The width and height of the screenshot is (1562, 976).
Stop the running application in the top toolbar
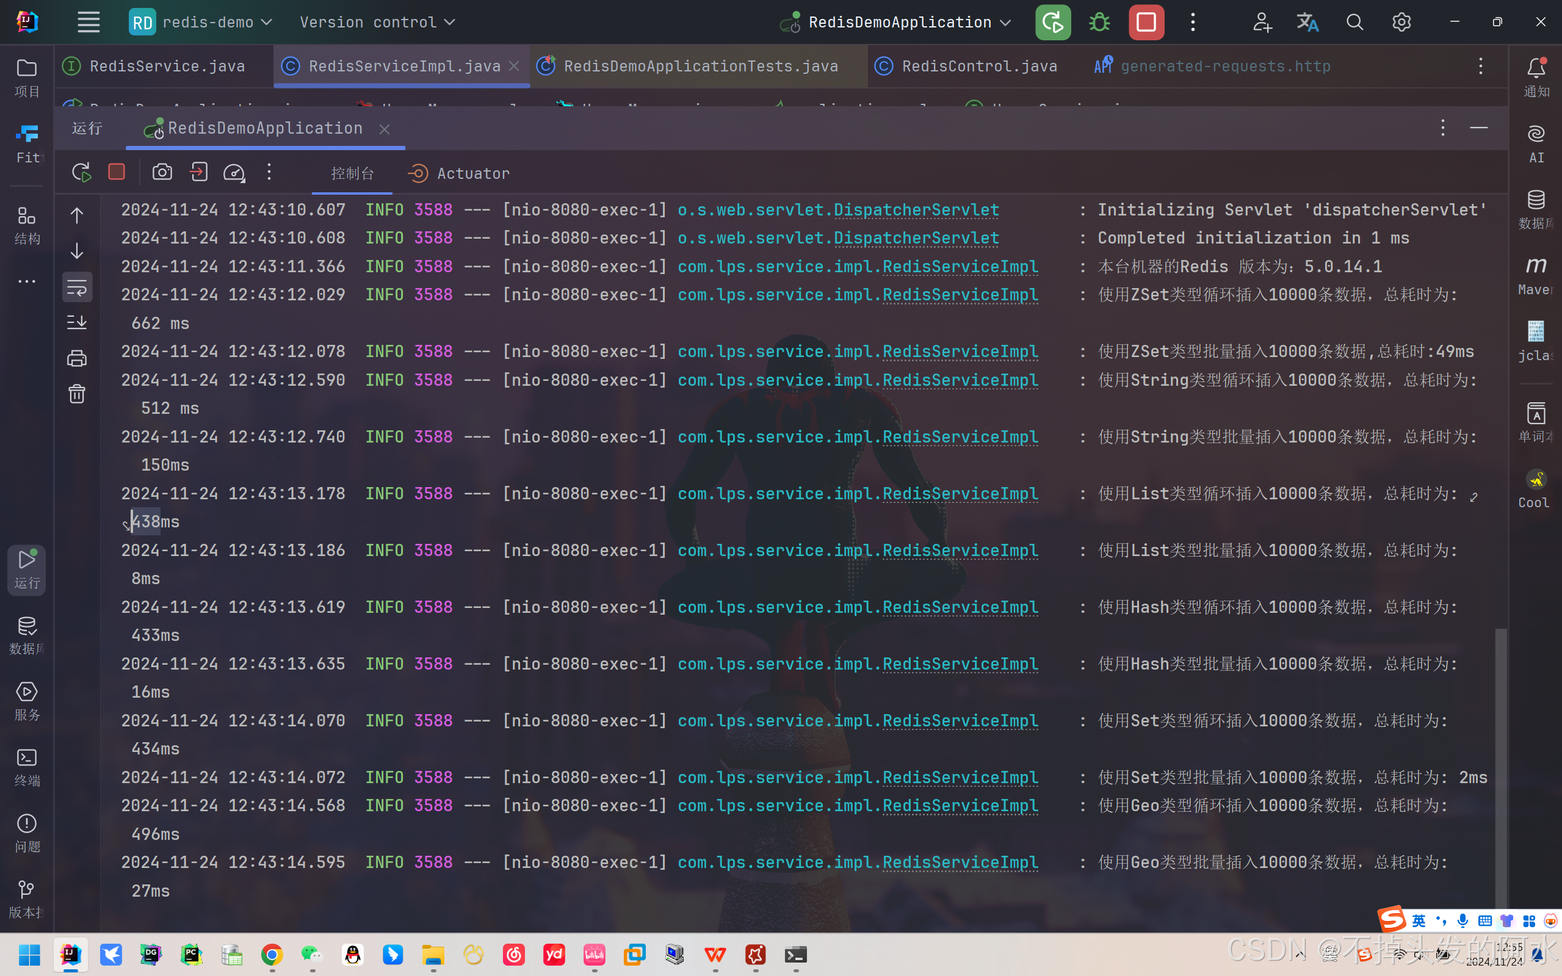[1146, 23]
